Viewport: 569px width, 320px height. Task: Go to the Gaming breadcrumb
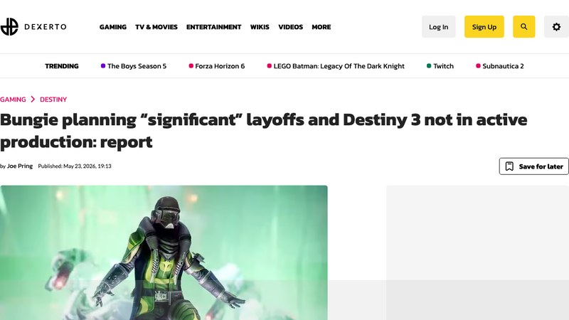click(13, 100)
